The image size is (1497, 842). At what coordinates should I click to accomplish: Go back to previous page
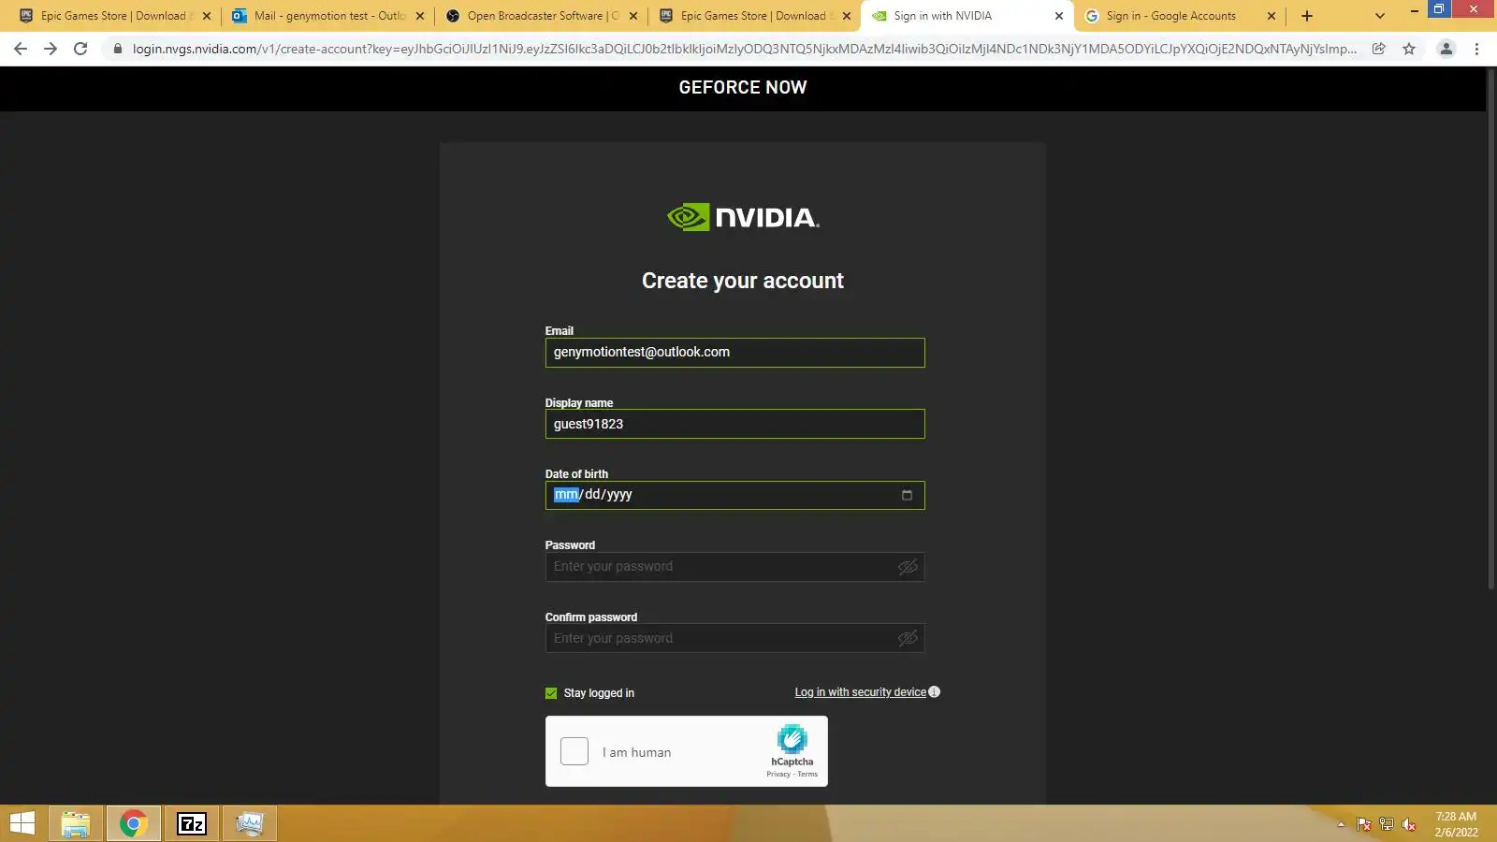[21, 49]
